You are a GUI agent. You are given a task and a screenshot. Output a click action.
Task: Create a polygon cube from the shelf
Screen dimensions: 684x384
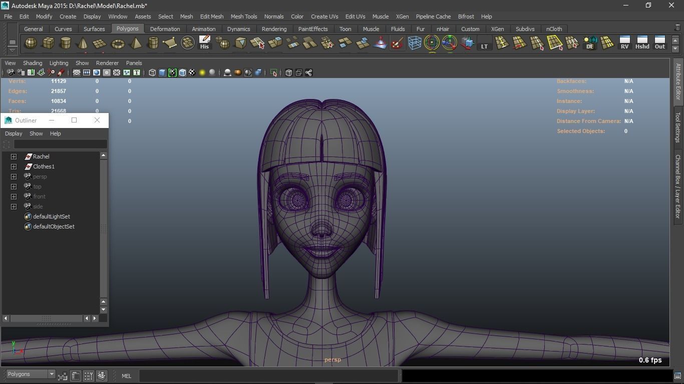[x=48, y=43]
